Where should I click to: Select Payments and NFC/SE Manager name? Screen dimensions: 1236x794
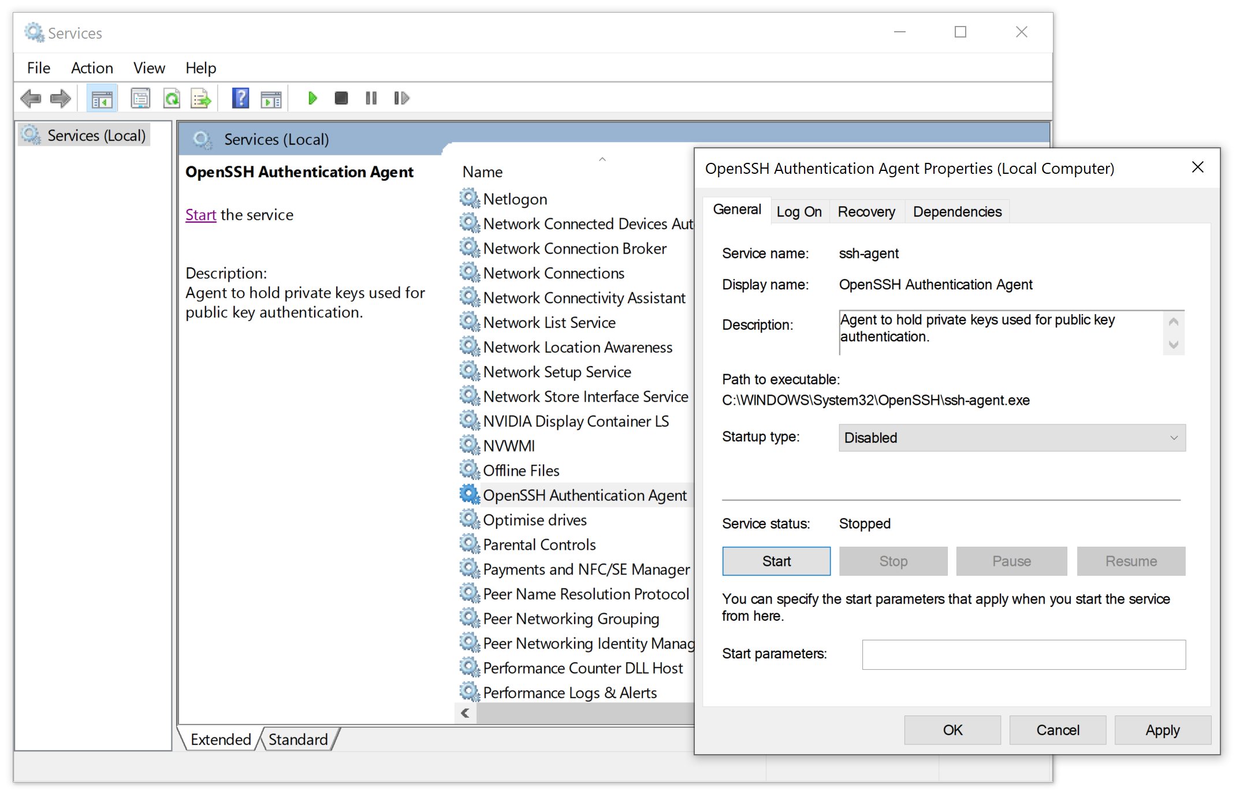[586, 569]
